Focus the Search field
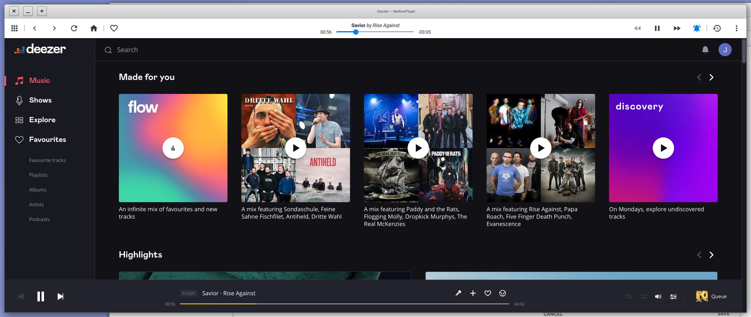Screen dimensions: 751x317 click(127, 50)
